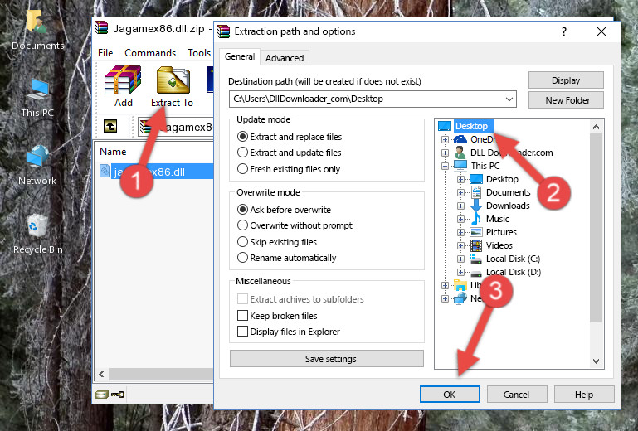This screenshot has height=431, width=638.
Task: Click the disk drive icon in status bar
Action: pos(102,394)
